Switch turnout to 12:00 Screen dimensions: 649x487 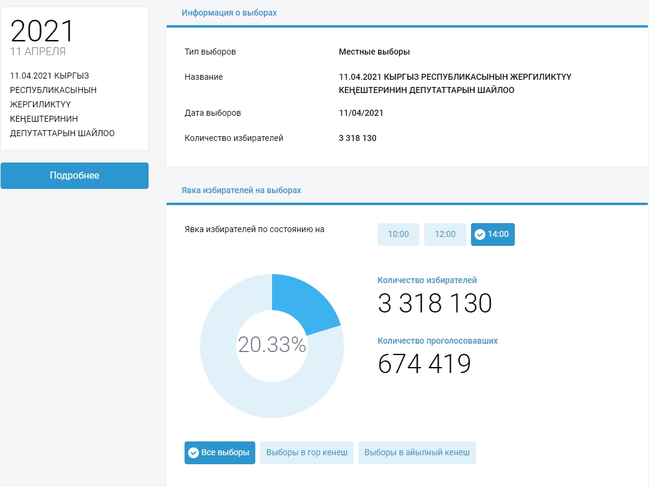point(445,235)
